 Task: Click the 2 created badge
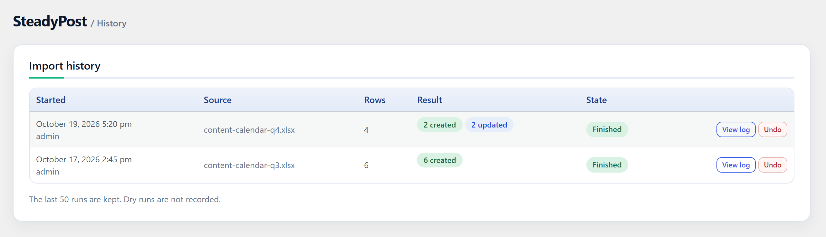(439, 125)
